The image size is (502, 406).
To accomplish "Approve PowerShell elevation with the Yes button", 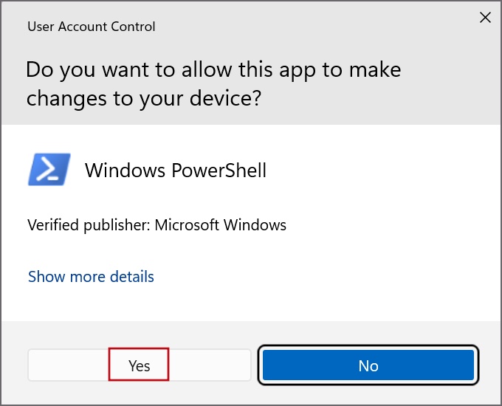I will tap(140, 365).
